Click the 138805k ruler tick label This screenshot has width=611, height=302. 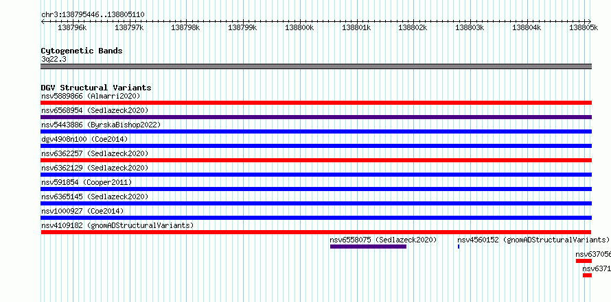[584, 27]
